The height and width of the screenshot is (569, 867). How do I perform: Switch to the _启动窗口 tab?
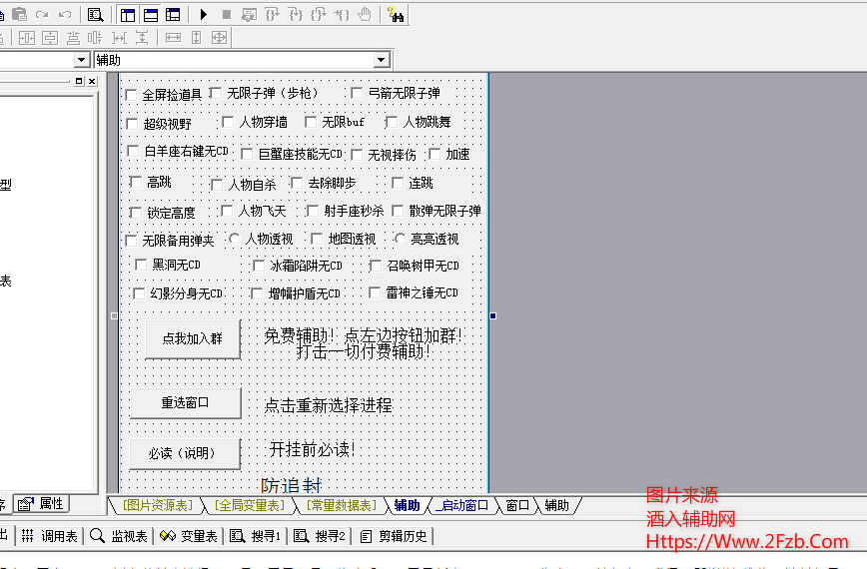[x=464, y=505]
